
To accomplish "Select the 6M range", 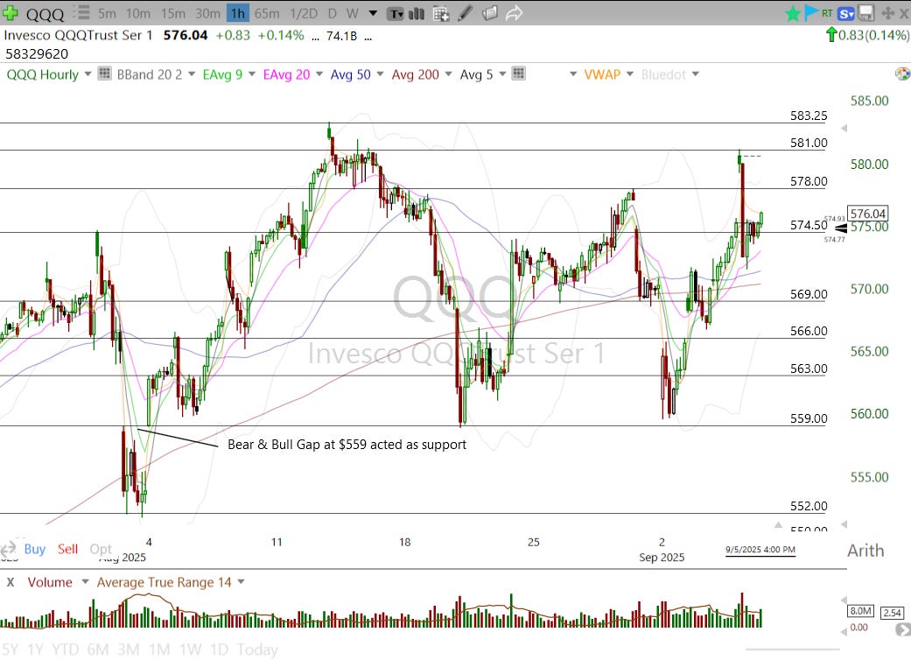I will coord(98,649).
